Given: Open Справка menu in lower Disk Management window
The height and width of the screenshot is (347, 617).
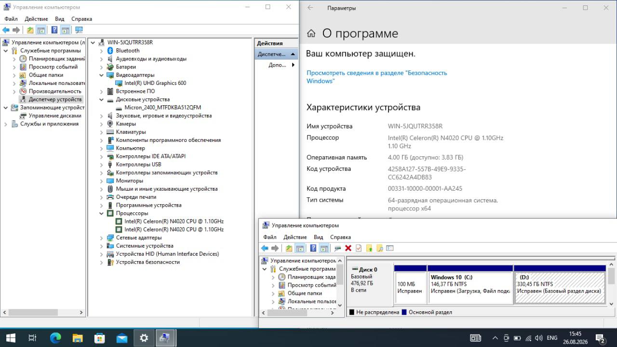Looking at the screenshot, I should pos(340,237).
